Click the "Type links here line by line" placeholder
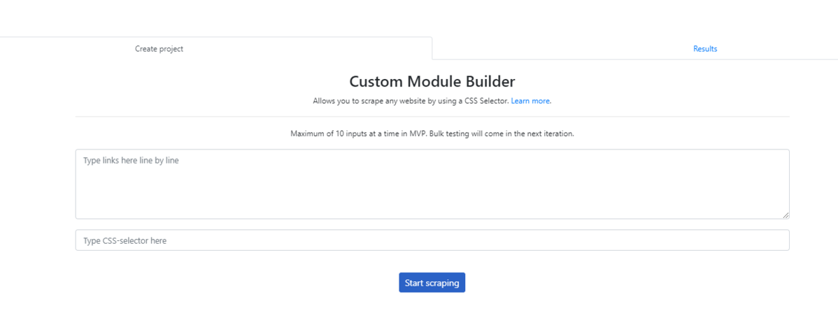The height and width of the screenshot is (322, 838). pyautogui.click(x=131, y=160)
